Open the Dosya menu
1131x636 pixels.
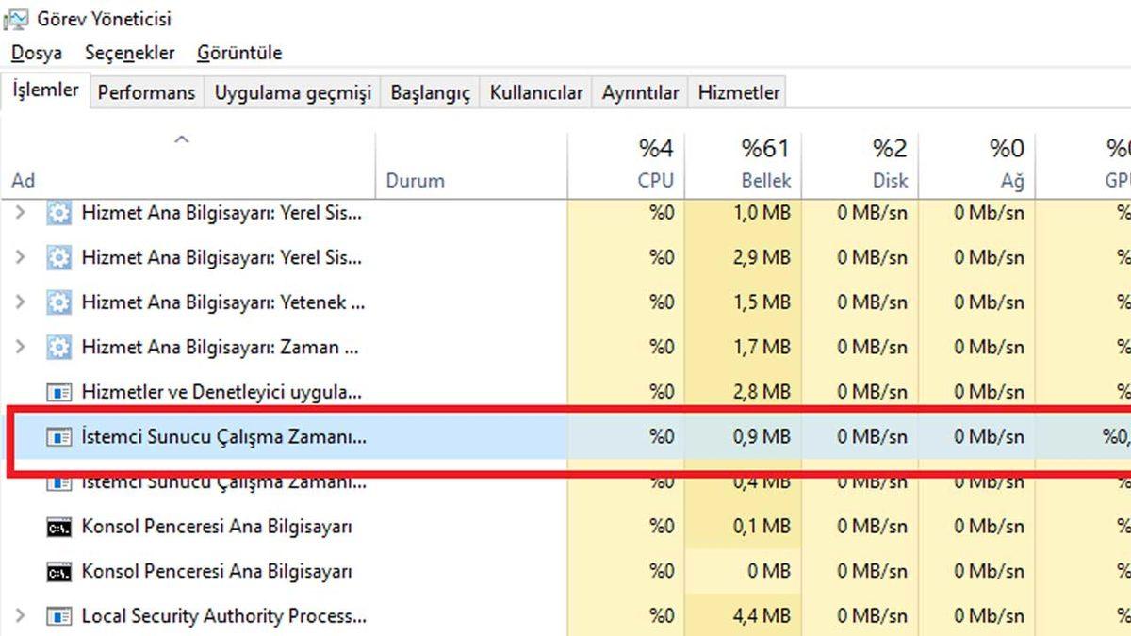(37, 53)
